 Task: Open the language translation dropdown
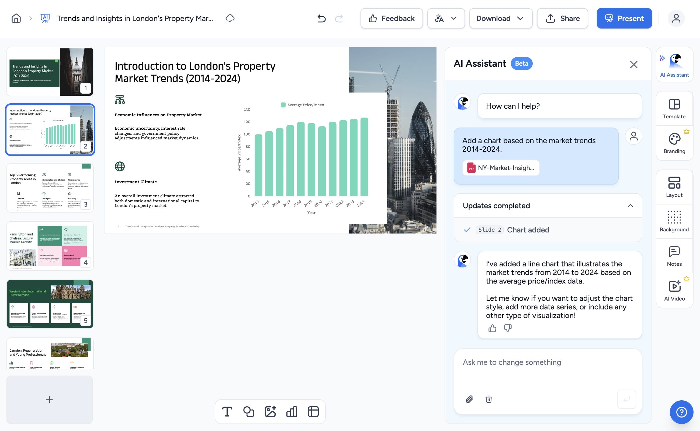446,18
